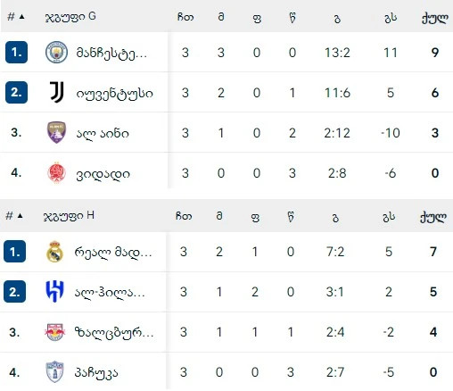Click the Real Madrid crest

pos(55,252)
